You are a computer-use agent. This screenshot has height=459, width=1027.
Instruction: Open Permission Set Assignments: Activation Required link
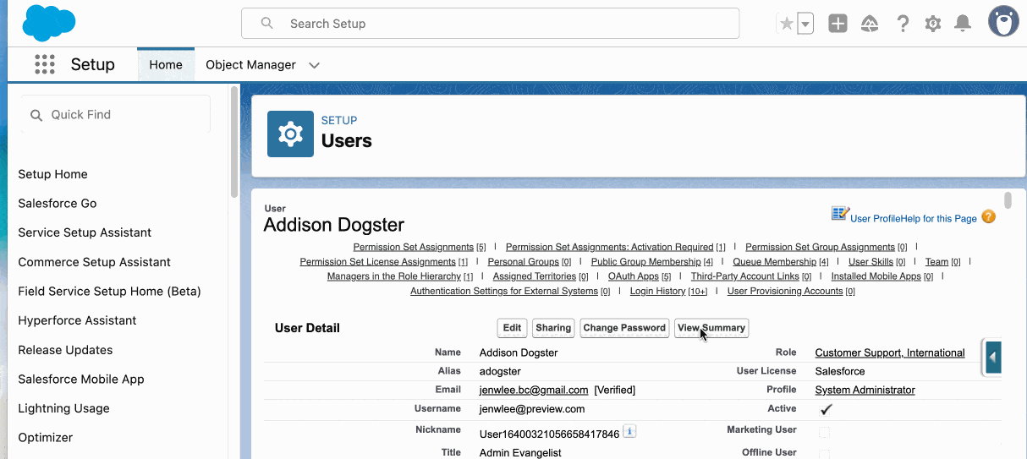click(610, 247)
